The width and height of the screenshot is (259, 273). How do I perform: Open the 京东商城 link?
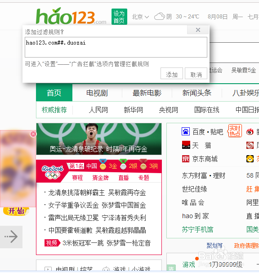tap(205, 159)
